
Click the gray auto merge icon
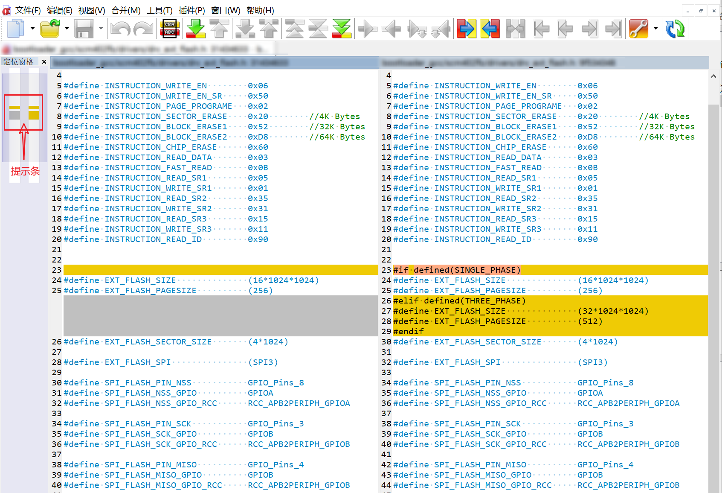tap(516, 29)
